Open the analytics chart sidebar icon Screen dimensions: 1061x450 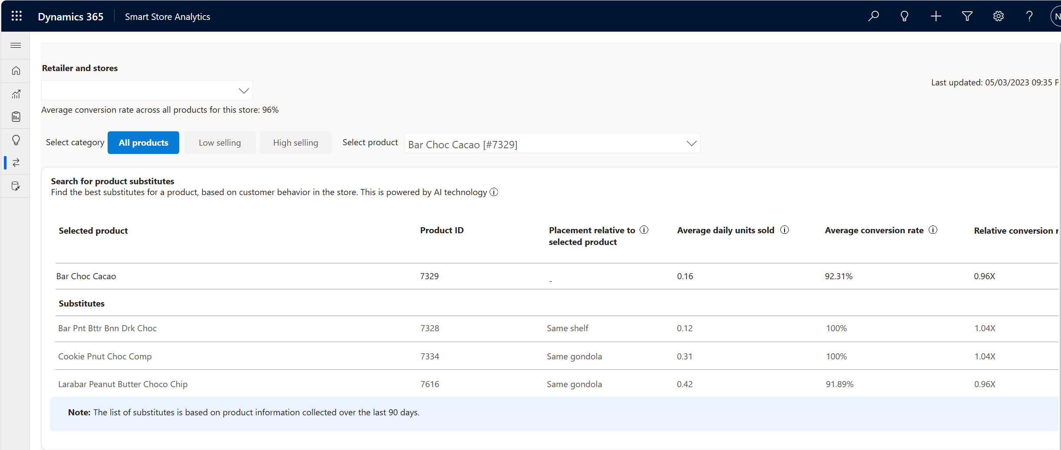(x=16, y=94)
